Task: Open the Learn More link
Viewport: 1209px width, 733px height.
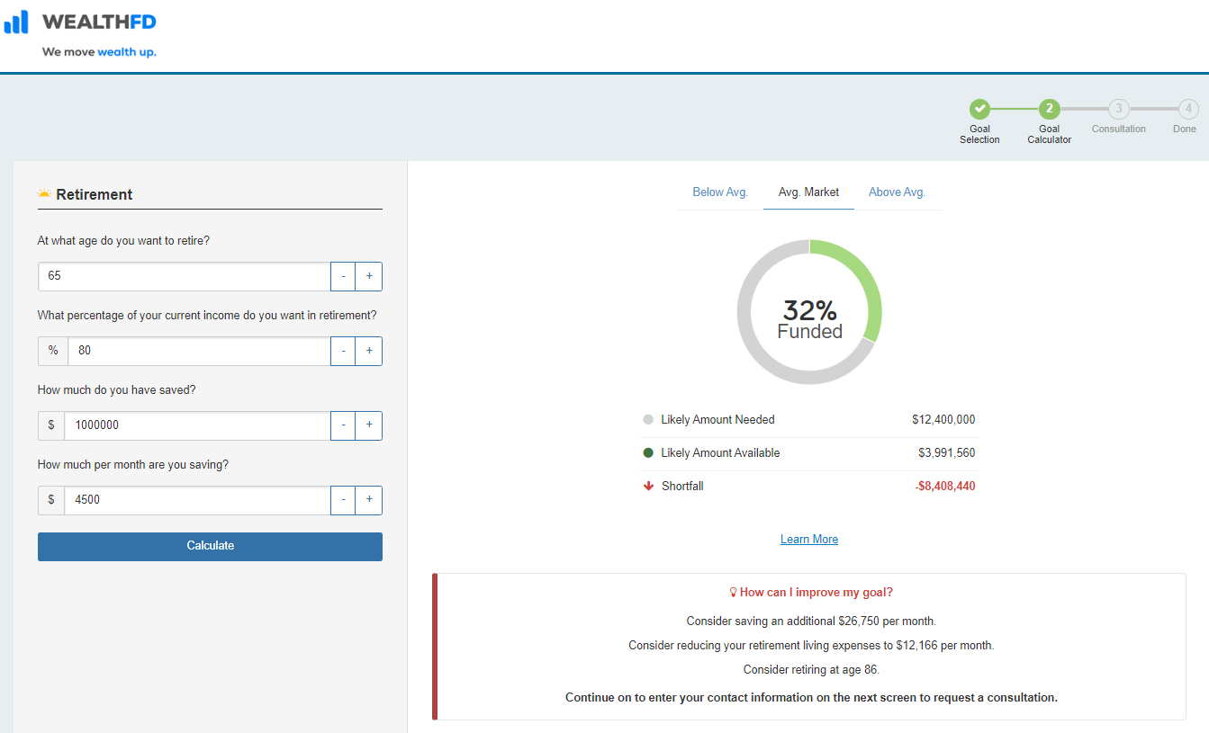Action: point(809,540)
